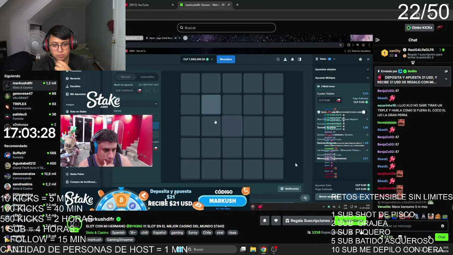453x255 pixels.
Task: Follow the channel with the heart button
Action: (276, 221)
